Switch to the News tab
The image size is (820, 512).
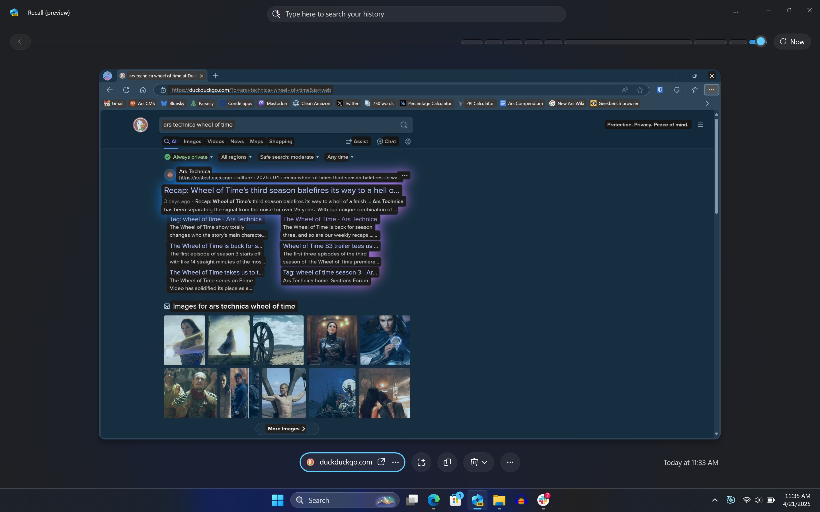(x=237, y=142)
